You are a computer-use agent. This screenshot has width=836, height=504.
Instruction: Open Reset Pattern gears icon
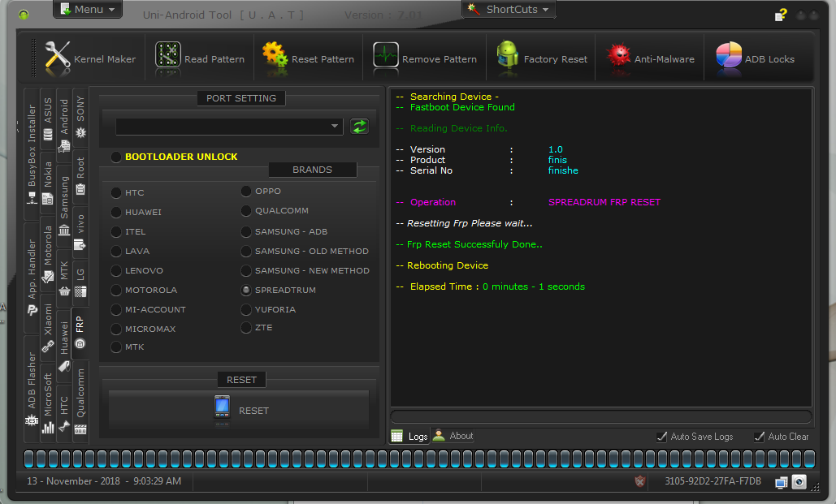(x=275, y=56)
